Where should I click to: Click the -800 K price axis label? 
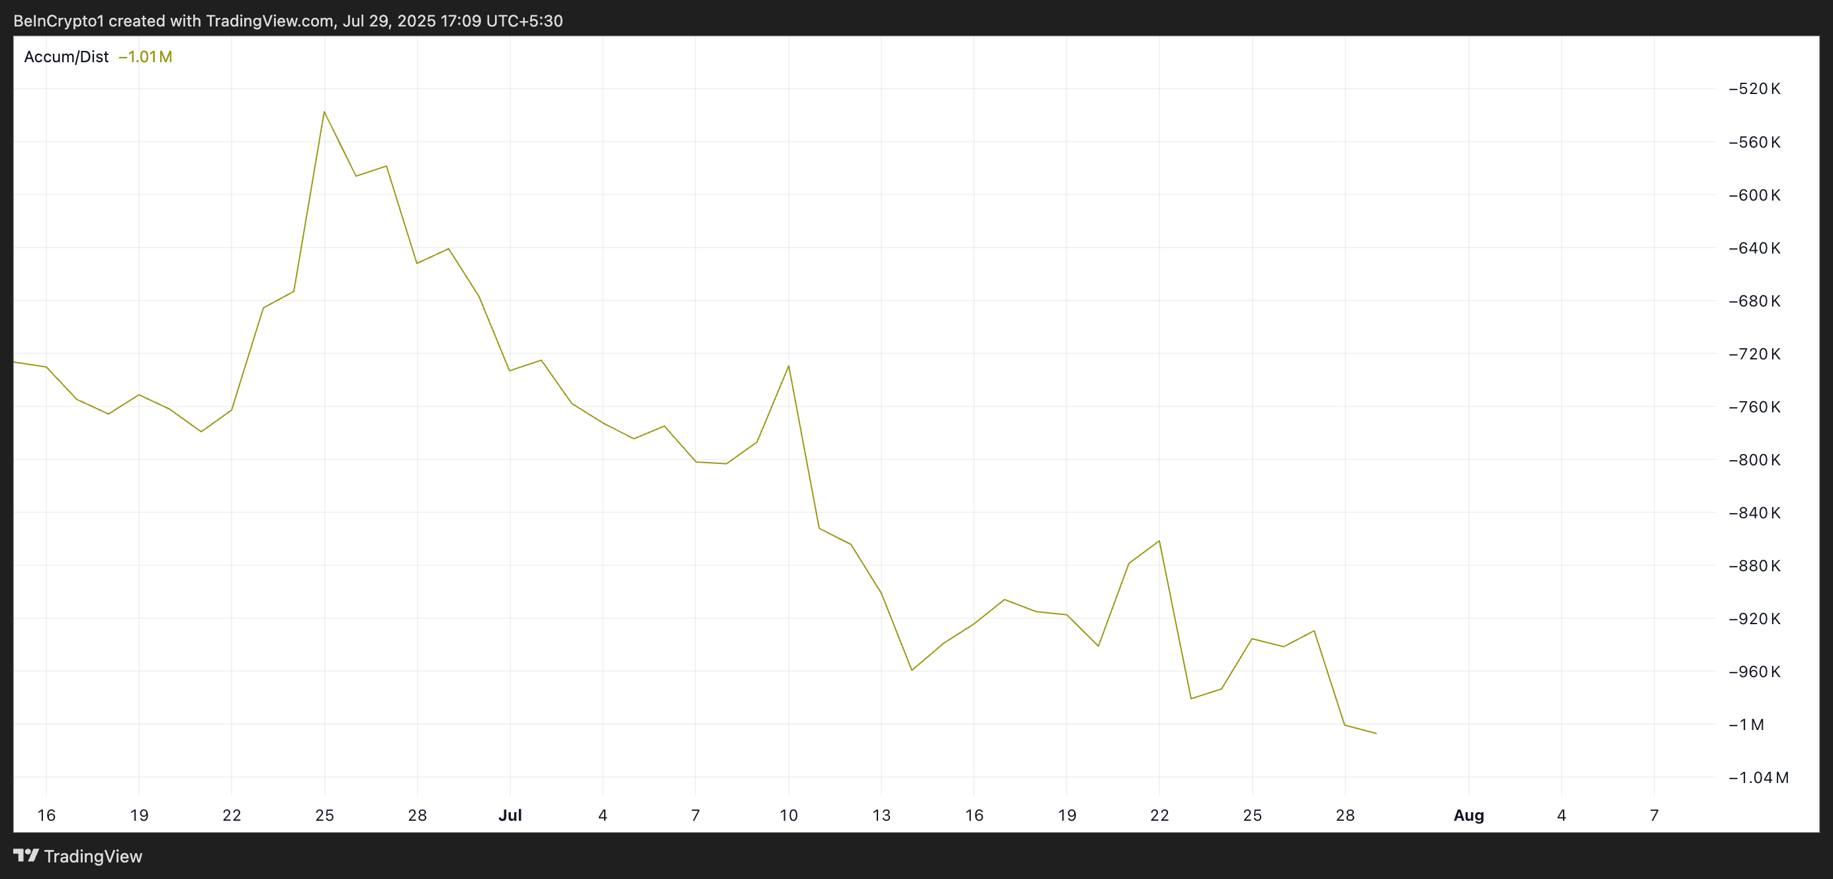(1754, 460)
